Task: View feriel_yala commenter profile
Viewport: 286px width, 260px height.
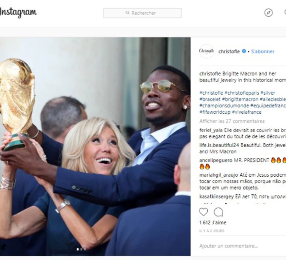Action: pyautogui.click(x=211, y=130)
